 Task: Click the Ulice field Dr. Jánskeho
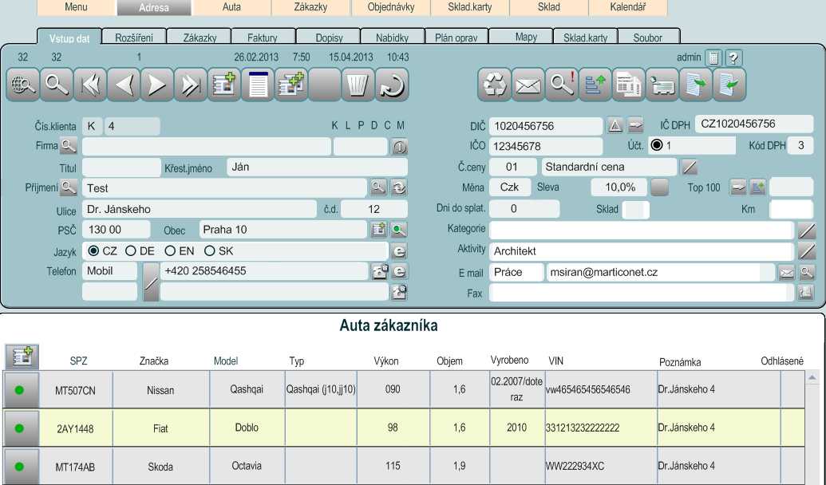pyautogui.click(x=200, y=209)
